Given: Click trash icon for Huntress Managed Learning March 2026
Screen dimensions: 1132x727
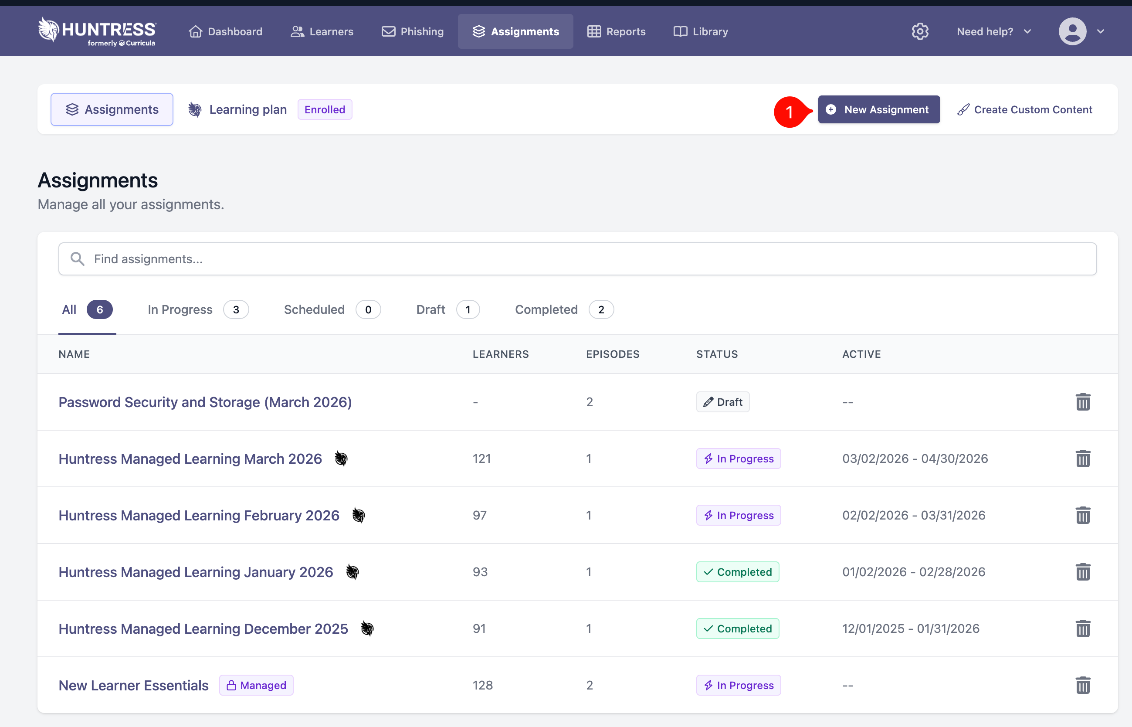Looking at the screenshot, I should point(1082,459).
